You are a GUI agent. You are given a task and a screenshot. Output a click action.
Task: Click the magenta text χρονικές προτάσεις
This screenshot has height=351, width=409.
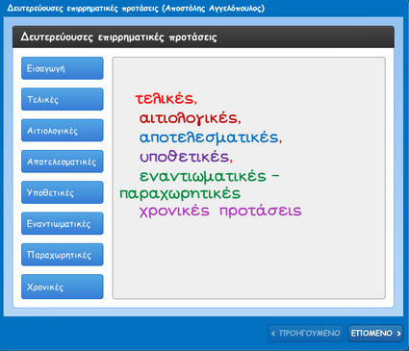pyautogui.click(x=220, y=212)
